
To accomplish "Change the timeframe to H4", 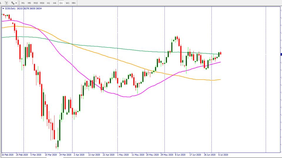I will [x=55, y=3].
